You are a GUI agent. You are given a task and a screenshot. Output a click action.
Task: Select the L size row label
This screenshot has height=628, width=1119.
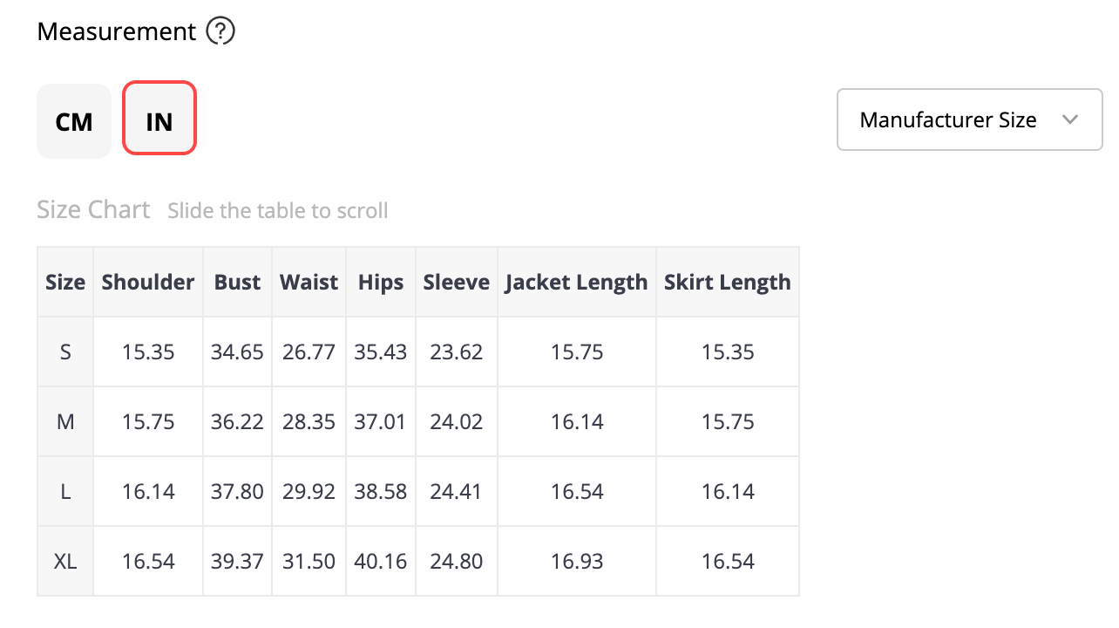click(65, 492)
